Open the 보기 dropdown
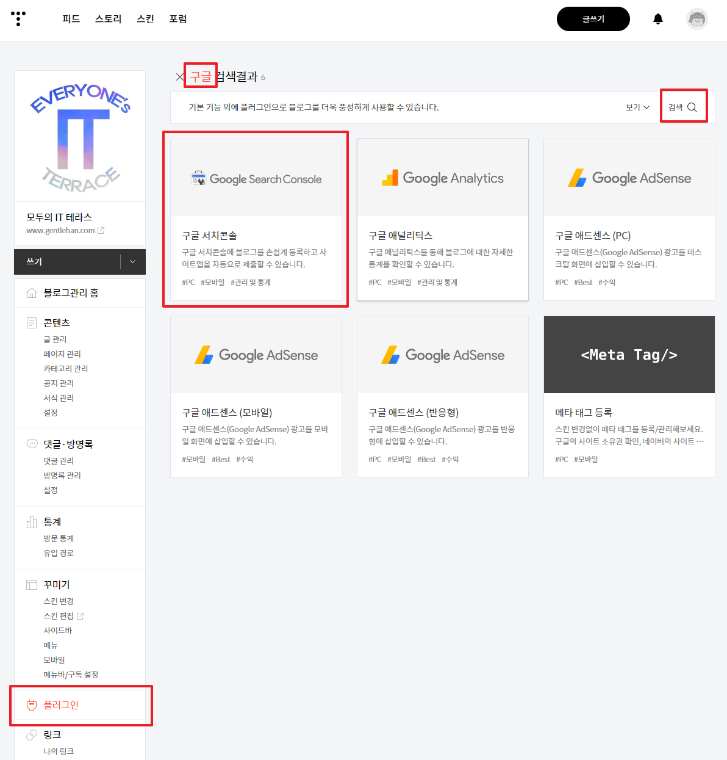Screen dimensions: 727x760 [x=637, y=107]
